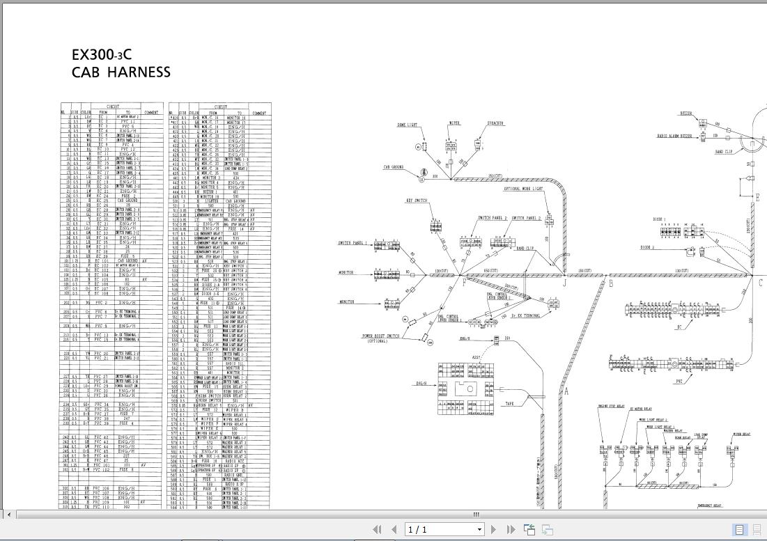Click the 'POWER BOOST SWITCH' label
Viewport: 767px width, 541px height.
coord(380,336)
